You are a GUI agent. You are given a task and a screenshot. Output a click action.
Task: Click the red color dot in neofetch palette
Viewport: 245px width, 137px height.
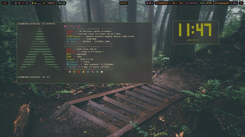(79, 72)
